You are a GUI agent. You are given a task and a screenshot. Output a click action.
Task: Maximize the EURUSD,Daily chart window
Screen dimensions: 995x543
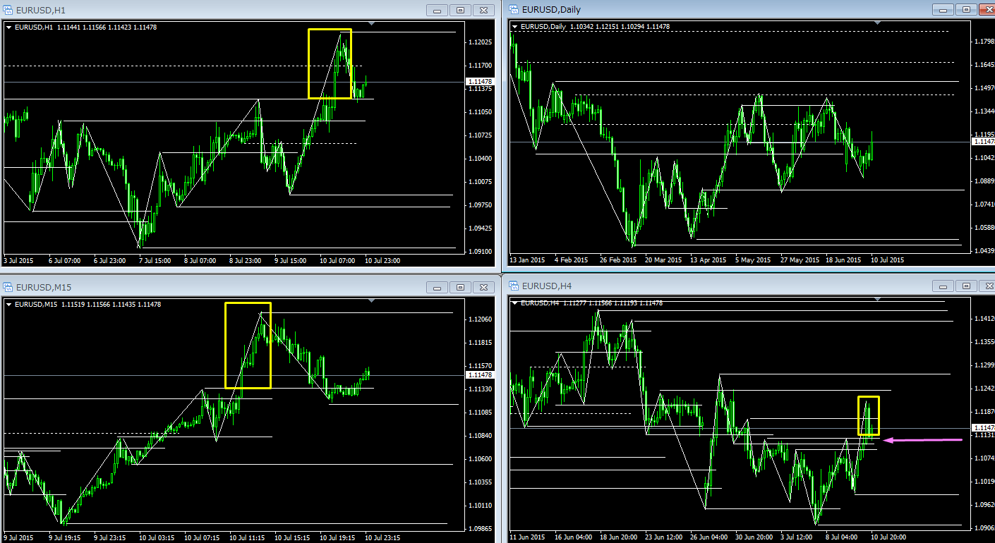965,10
